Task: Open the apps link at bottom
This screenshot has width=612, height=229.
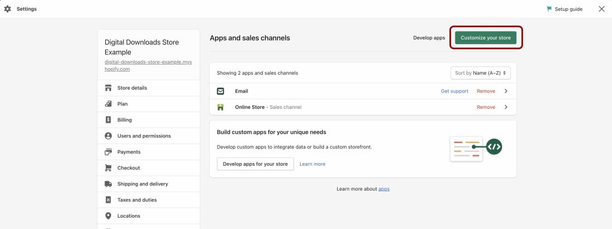Action: pos(384,189)
